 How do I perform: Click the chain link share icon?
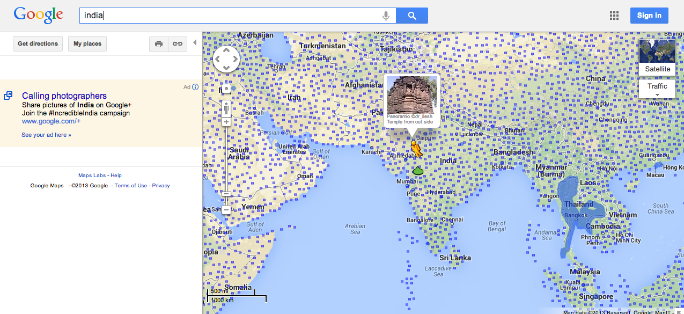pos(176,44)
